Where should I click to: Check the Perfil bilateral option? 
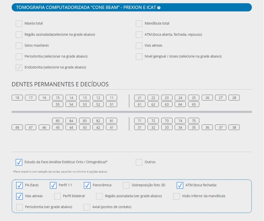57,196
